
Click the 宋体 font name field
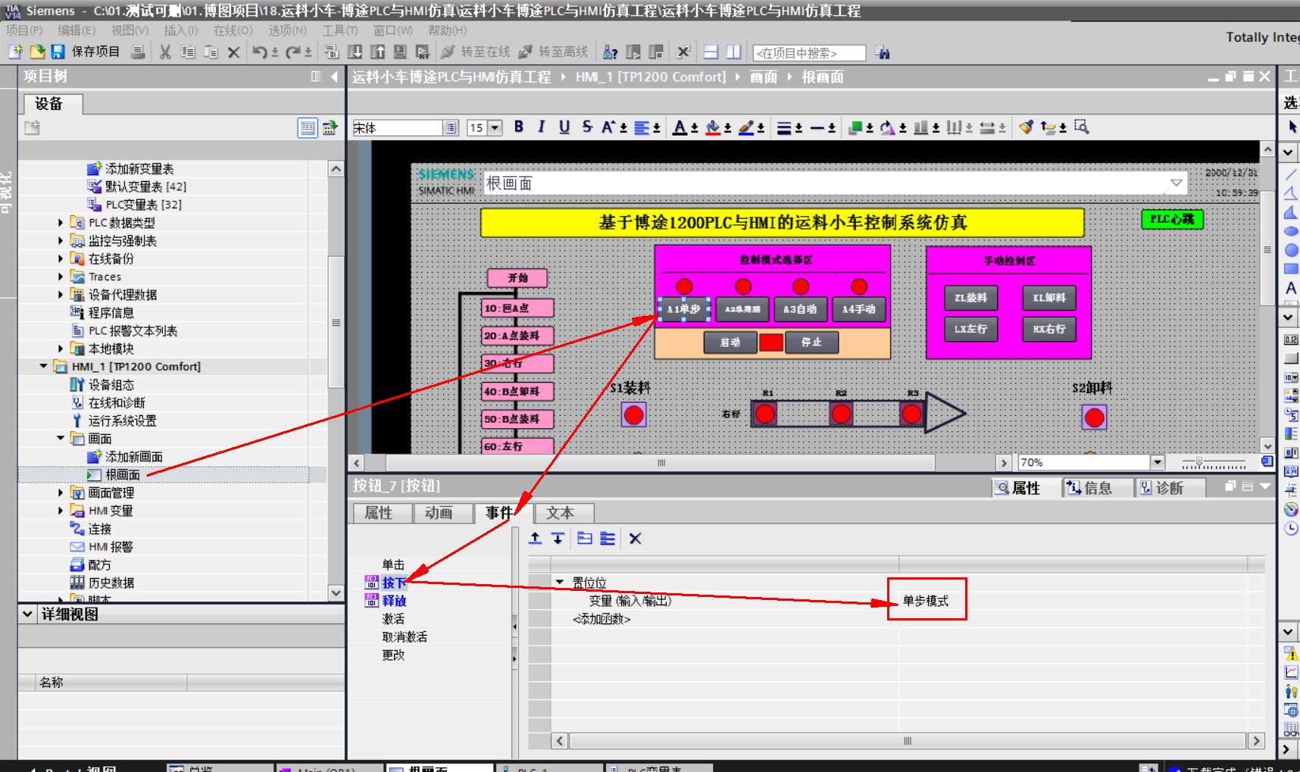click(x=398, y=128)
